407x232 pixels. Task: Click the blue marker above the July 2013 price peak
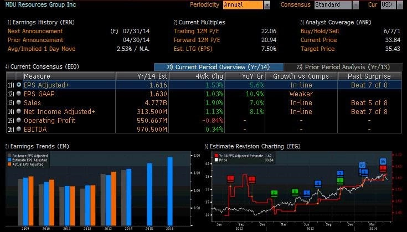pos(318,183)
